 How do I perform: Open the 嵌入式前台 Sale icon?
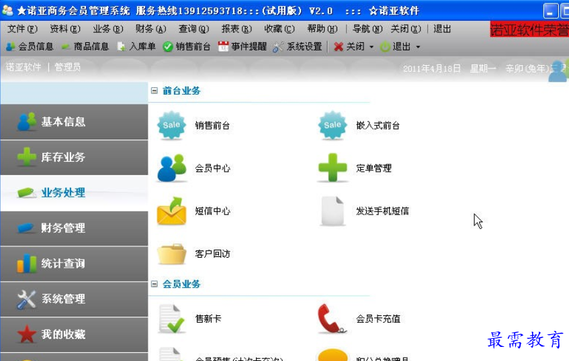click(333, 125)
